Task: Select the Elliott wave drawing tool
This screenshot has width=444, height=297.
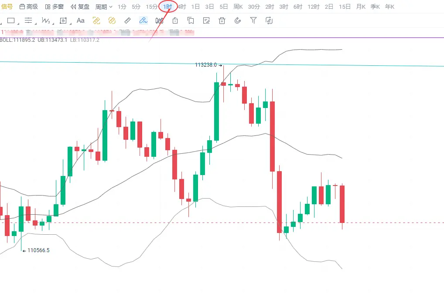Action: tap(46, 20)
